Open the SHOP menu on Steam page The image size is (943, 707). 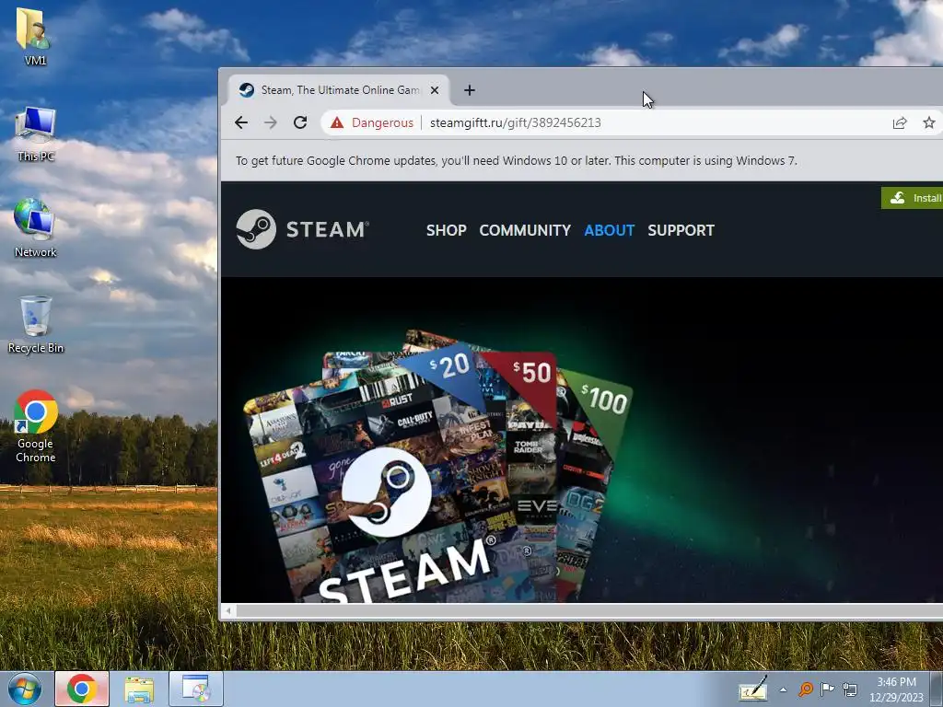[x=447, y=230]
